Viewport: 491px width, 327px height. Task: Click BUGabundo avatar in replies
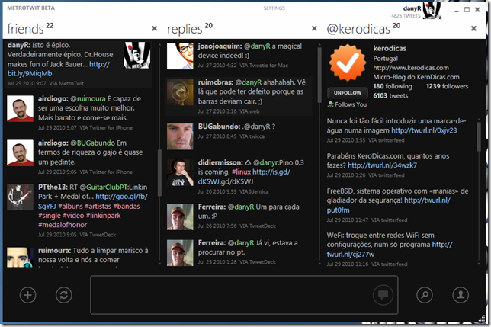pyautogui.click(x=180, y=136)
